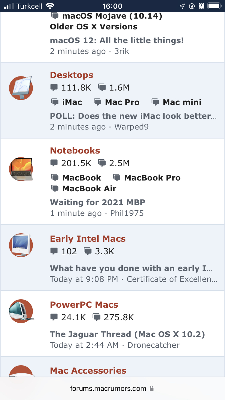View user Dronecatcher's profile

154,345
